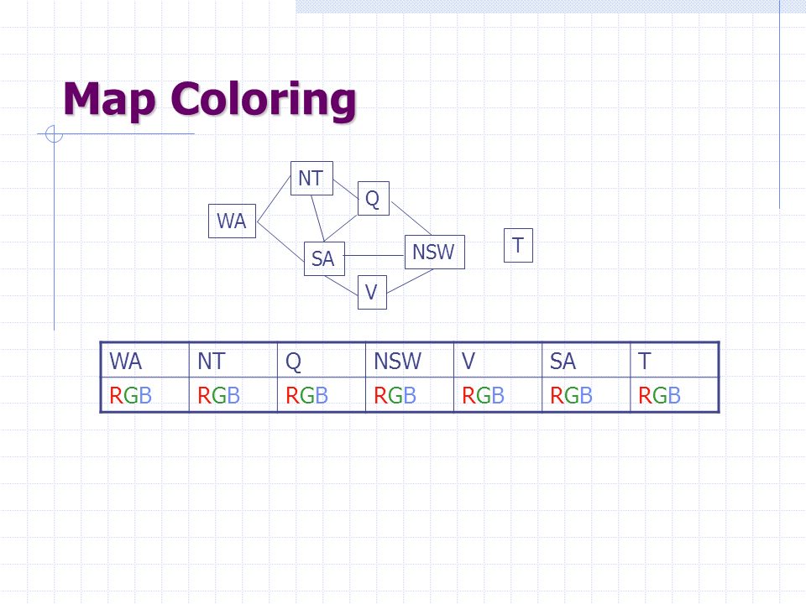Image resolution: width=806 pixels, height=604 pixels.
Task: Click the T header cell in table
Action: (674, 361)
